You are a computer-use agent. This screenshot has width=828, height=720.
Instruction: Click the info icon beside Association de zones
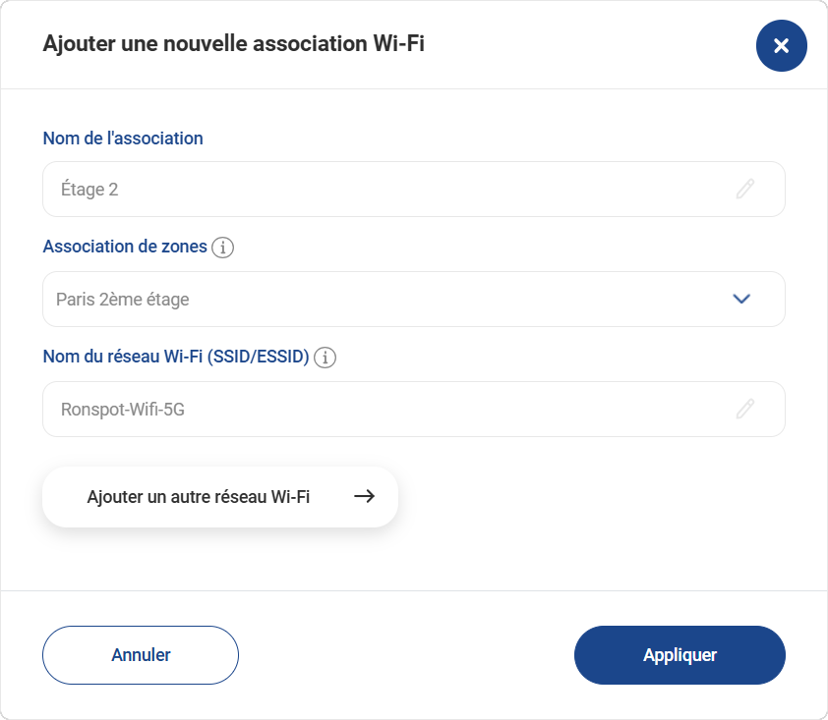click(224, 248)
